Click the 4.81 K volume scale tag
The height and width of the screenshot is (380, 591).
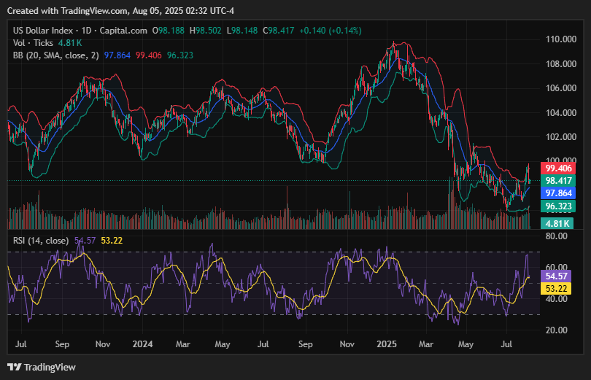click(x=557, y=224)
